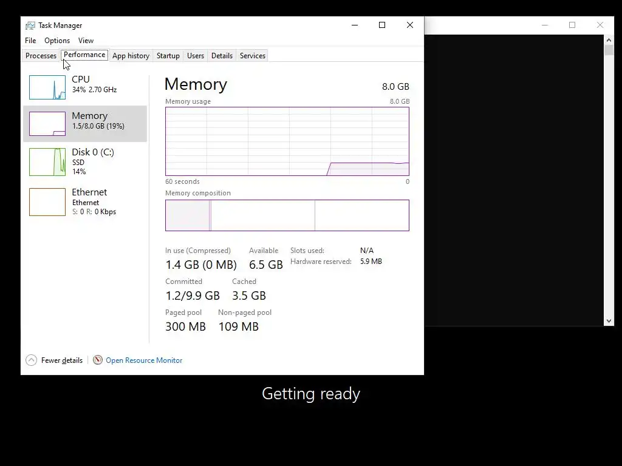Image resolution: width=622 pixels, height=466 pixels.
Task: Click the Memory composition bar
Action: coord(287,215)
